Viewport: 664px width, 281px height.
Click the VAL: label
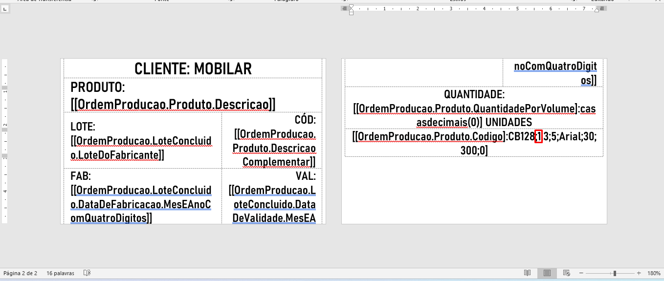[x=306, y=175]
